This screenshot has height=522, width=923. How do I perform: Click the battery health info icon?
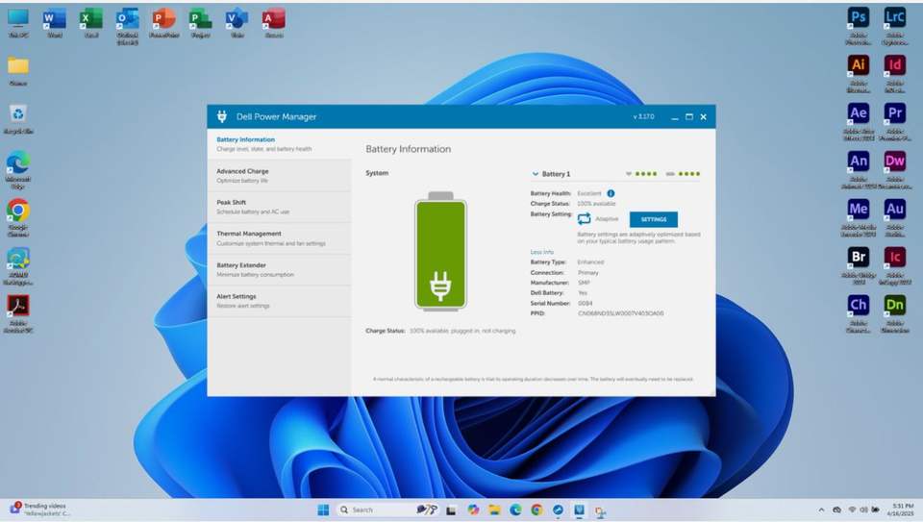pyautogui.click(x=611, y=193)
